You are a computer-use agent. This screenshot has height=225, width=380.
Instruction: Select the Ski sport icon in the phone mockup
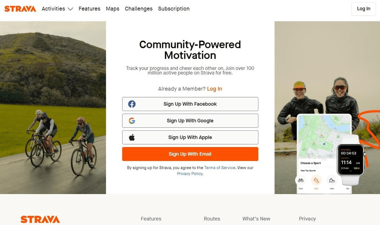[x=347, y=180]
